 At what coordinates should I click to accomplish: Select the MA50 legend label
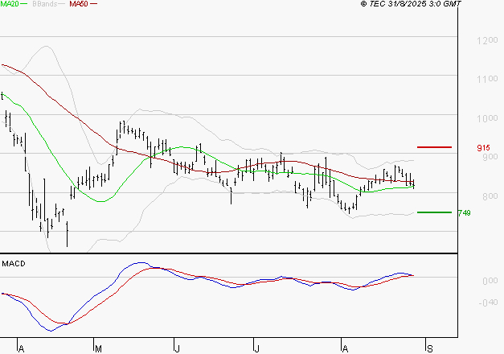tap(79, 4)
